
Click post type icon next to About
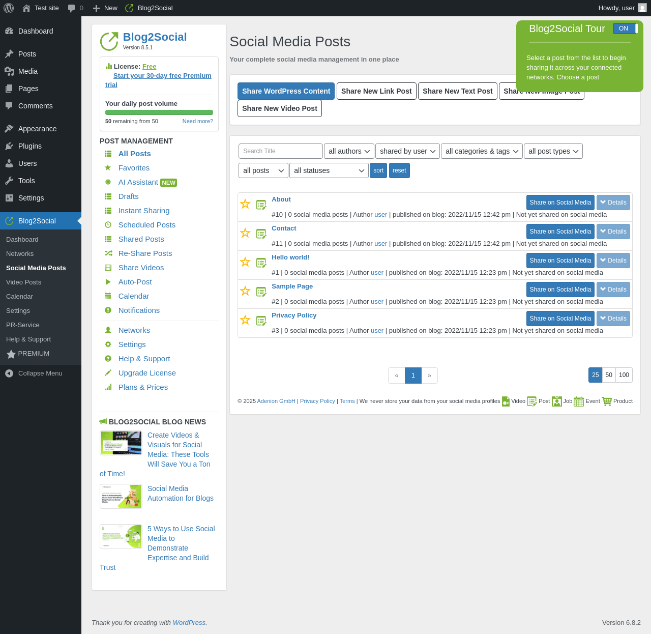pos(261,205)
